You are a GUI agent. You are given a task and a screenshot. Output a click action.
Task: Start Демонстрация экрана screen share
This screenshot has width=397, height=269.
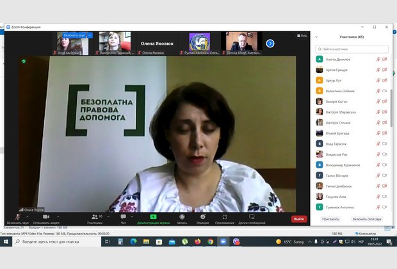click(x=153, y=219)
